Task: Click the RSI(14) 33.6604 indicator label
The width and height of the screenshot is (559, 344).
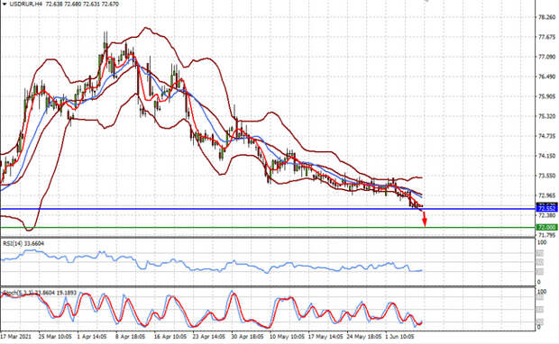Action: tap(23, 243)
